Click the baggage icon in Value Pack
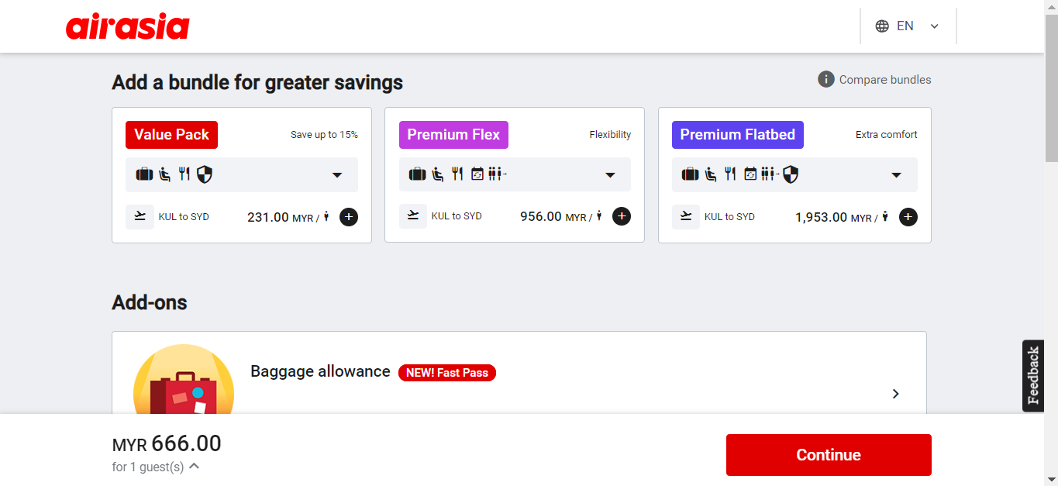 coord(144,174)
